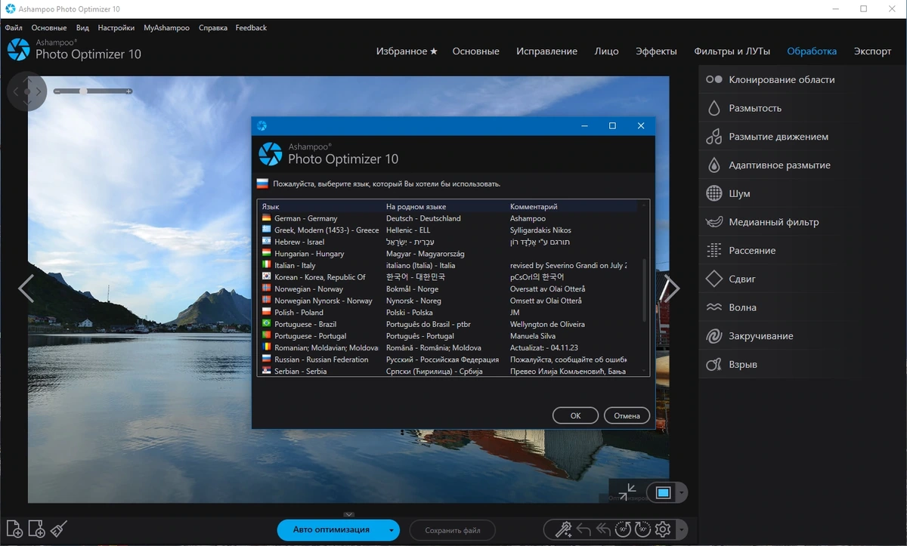Go to the previous image arrow
This screenshot has height=546, width=907.
[26, 288]
